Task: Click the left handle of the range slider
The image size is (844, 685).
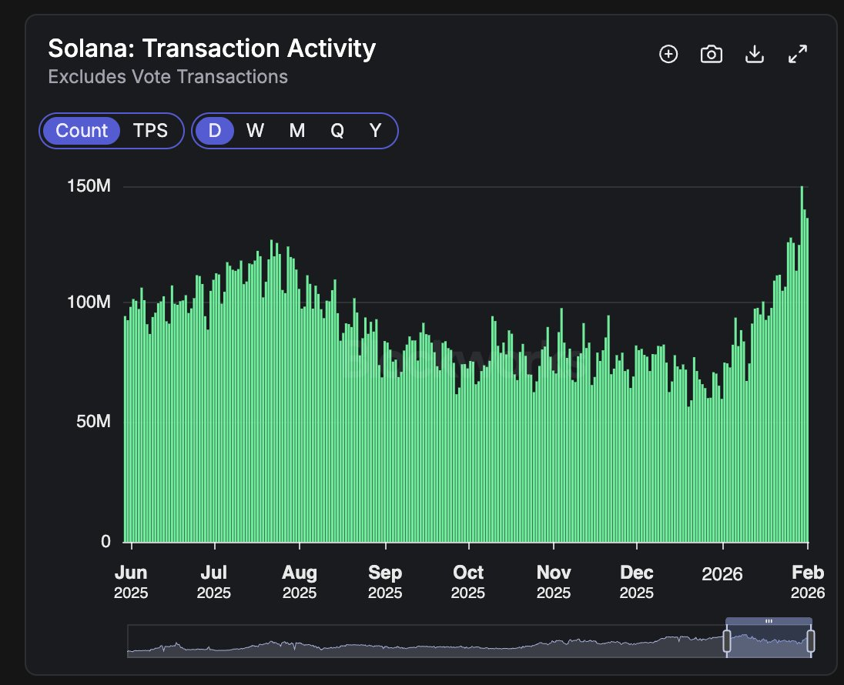Action: (x=726, y=641)
